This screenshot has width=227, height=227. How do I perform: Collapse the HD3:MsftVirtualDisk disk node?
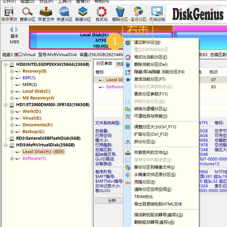tap(5, 145)
